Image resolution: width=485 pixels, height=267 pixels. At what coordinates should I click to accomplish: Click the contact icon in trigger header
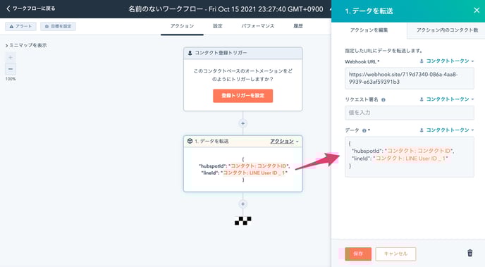pyautogui.click(x=190, y=53)
